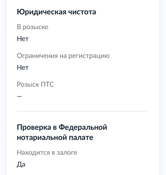This screenshot has height=175, width=166.
Task: Click the dash value under "Розыск ПТС"
Action: click(19, 96)
